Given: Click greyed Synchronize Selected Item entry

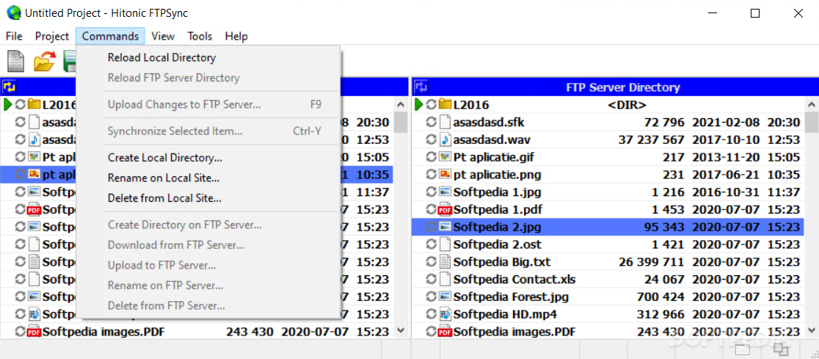Looking at the screenshot, I should click(208, 131).
